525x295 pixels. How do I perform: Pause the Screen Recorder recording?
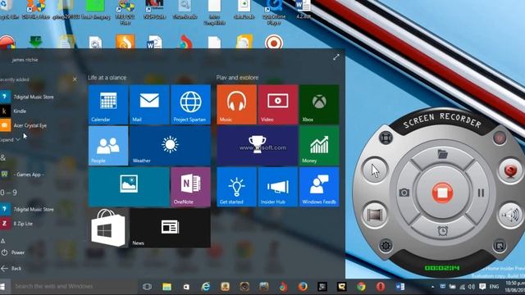481,193
